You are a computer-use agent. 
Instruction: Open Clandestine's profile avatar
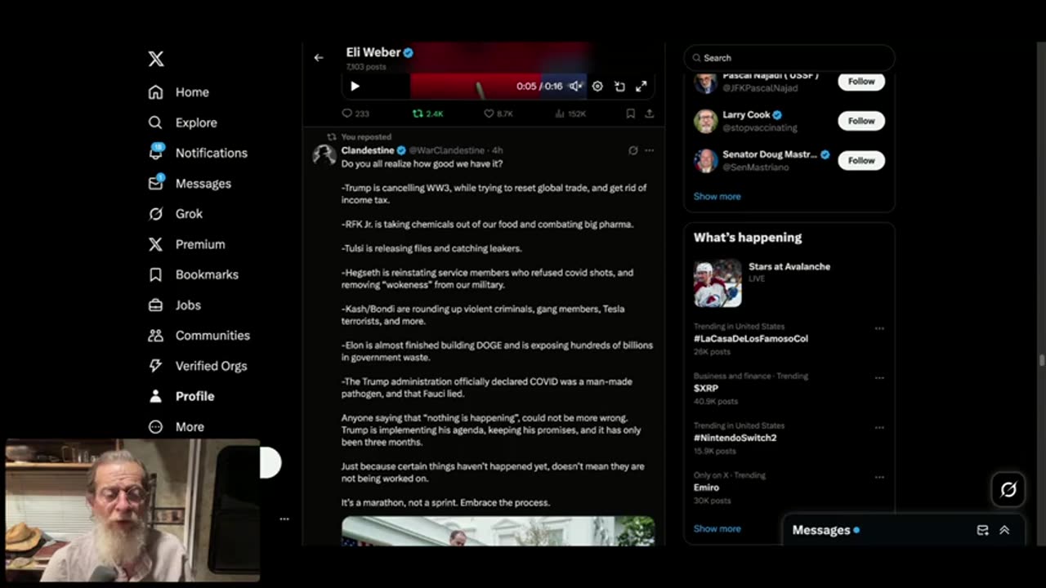324,155
